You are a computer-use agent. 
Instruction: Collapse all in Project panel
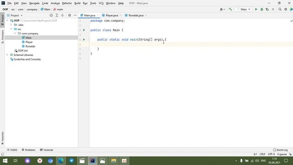click(x=62, y=15)
